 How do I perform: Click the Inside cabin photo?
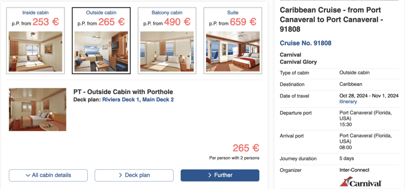(35, 51)
